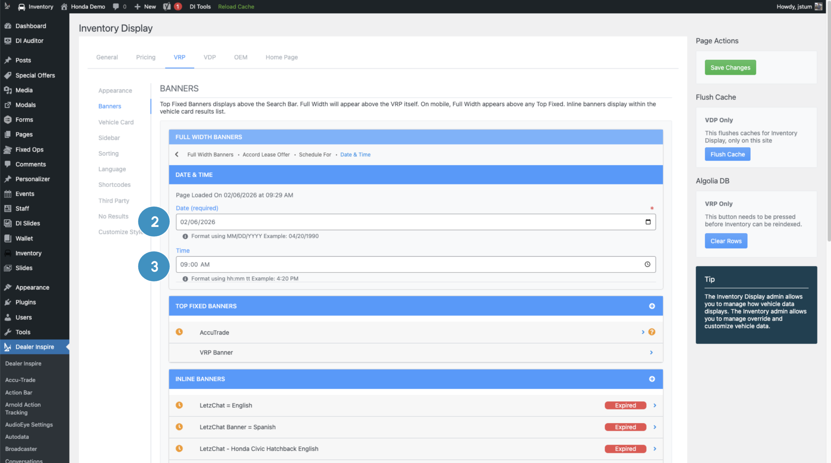Click clock icon beside LetzChat = English
This screenshot has height=463, width=831.
pos(179,405)
